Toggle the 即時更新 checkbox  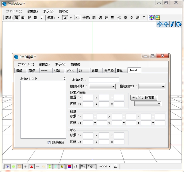48,142
